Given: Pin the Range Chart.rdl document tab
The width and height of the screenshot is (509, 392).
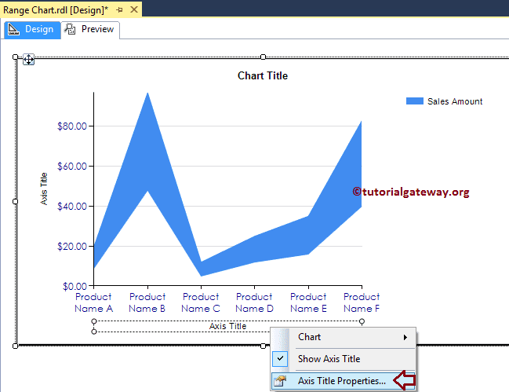Looking at the screenshot, I should pyautogui.click(x=120, y=10).
